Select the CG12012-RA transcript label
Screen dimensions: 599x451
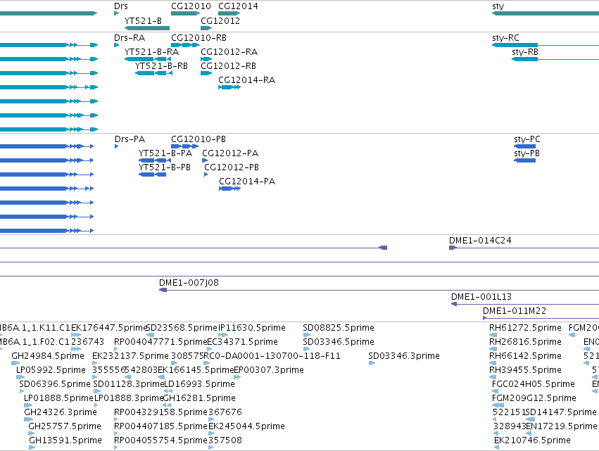pyautogui.click(x=229, y=52)
